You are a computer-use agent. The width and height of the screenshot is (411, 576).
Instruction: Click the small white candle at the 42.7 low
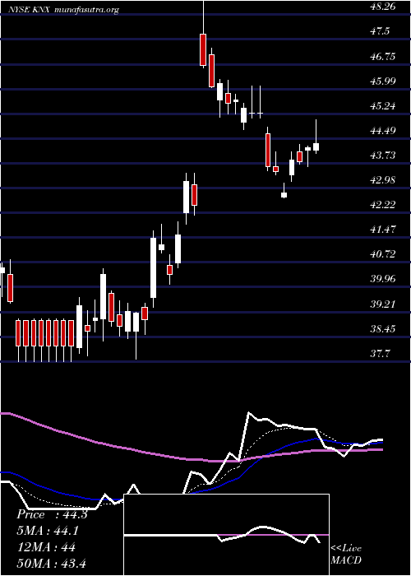pos(284,195)
